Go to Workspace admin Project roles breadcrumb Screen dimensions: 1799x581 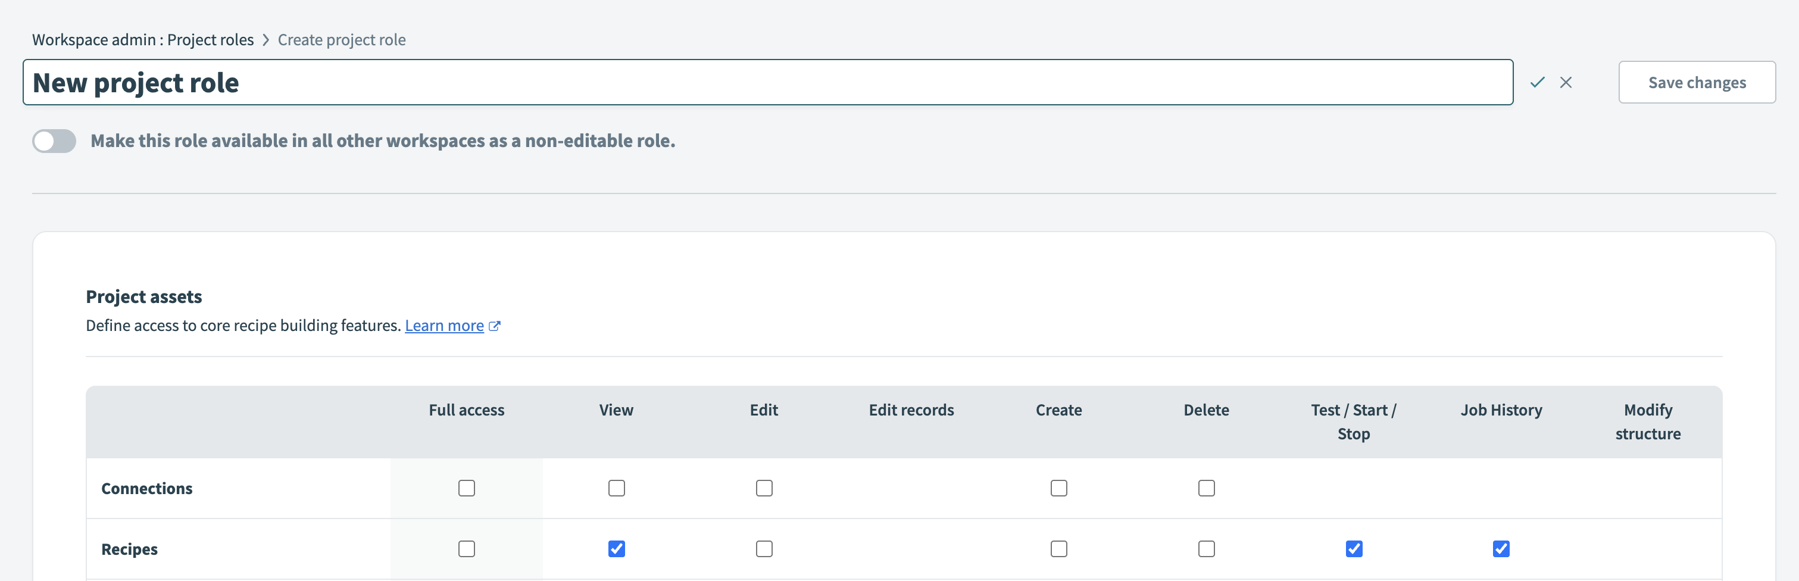coord(142,40)
